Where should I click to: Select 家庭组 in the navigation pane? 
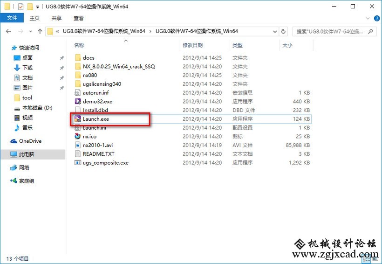pos(27,181)
